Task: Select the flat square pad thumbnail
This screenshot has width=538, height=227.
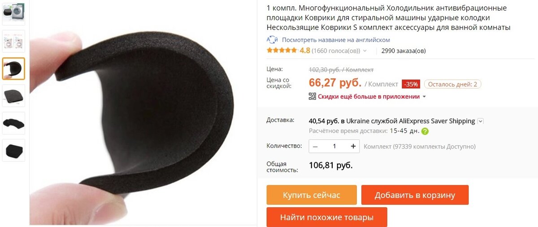Action: click(x=14, y=96)
